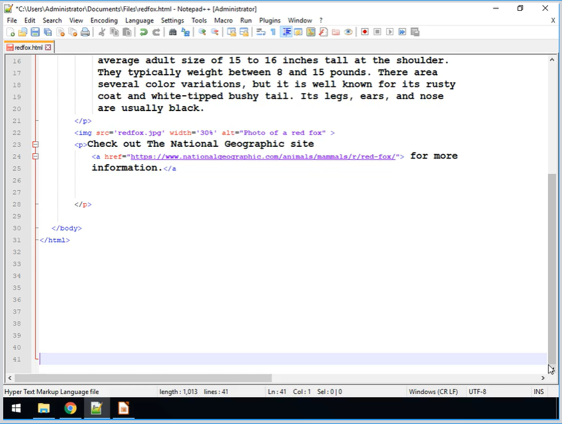
Task: Toggle the Show Indent Guide button
Action: pos(286,32)
